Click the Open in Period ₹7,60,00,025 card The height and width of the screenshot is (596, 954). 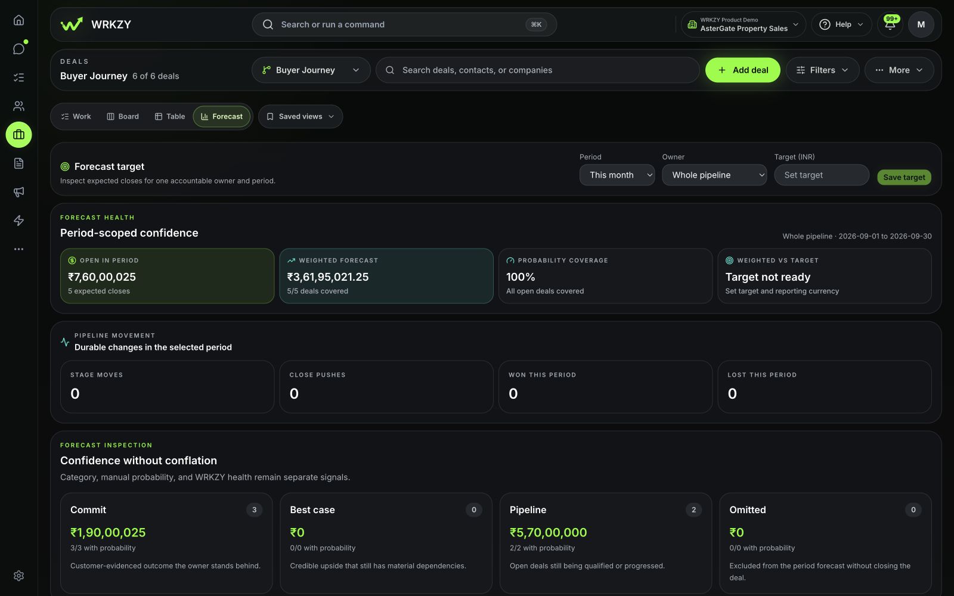[x=167, y=276]
